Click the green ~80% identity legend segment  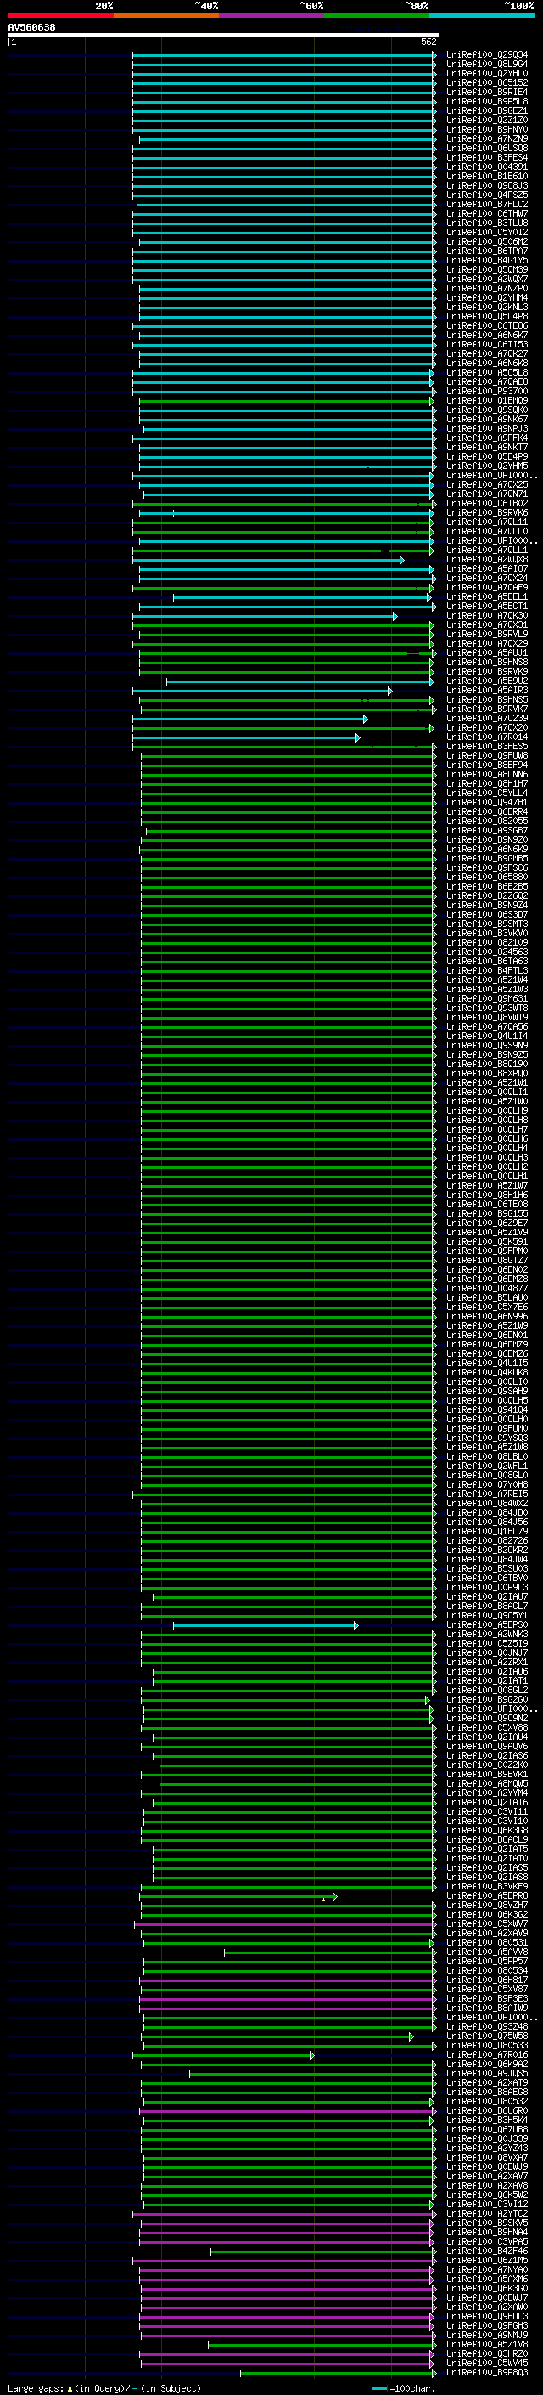click(376, 15)
